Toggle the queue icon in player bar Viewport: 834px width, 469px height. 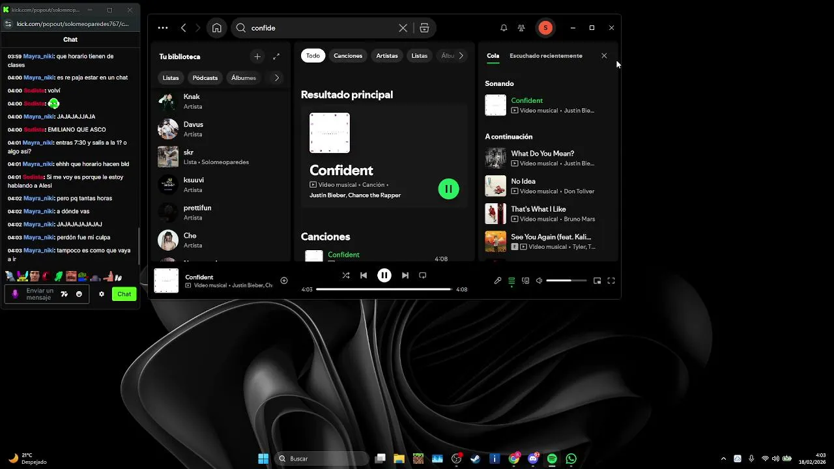511,281
